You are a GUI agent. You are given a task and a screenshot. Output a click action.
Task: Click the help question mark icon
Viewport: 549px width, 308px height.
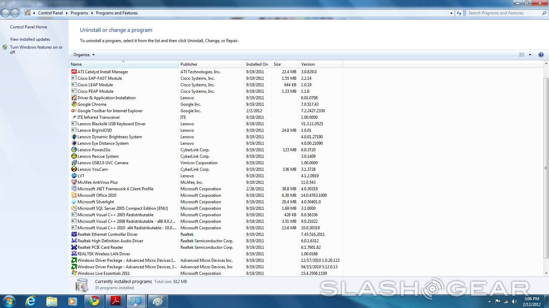[541, 55]
